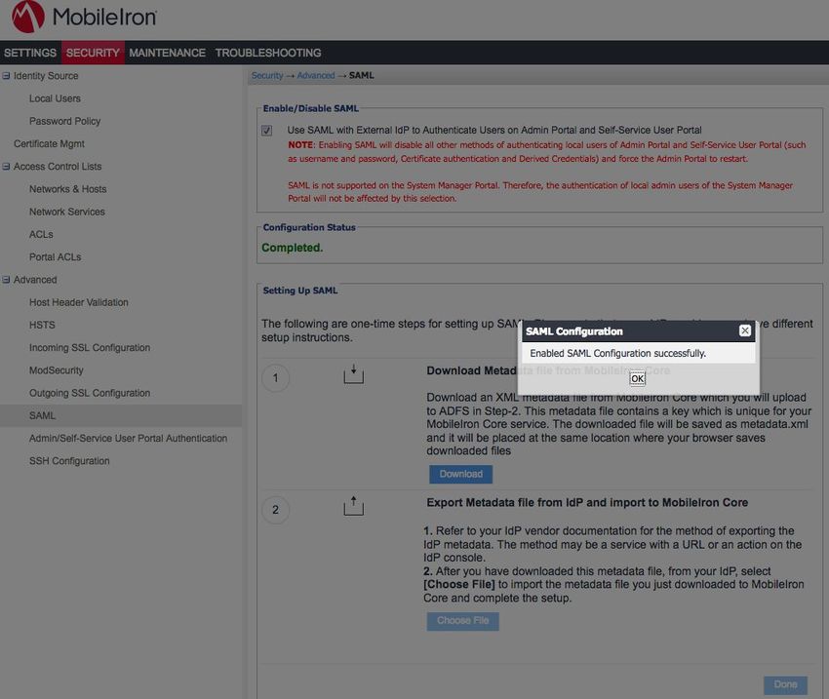The height and width of the screenshot is (699, 829).
Task: Click the Choose File button
Action: 462,621
